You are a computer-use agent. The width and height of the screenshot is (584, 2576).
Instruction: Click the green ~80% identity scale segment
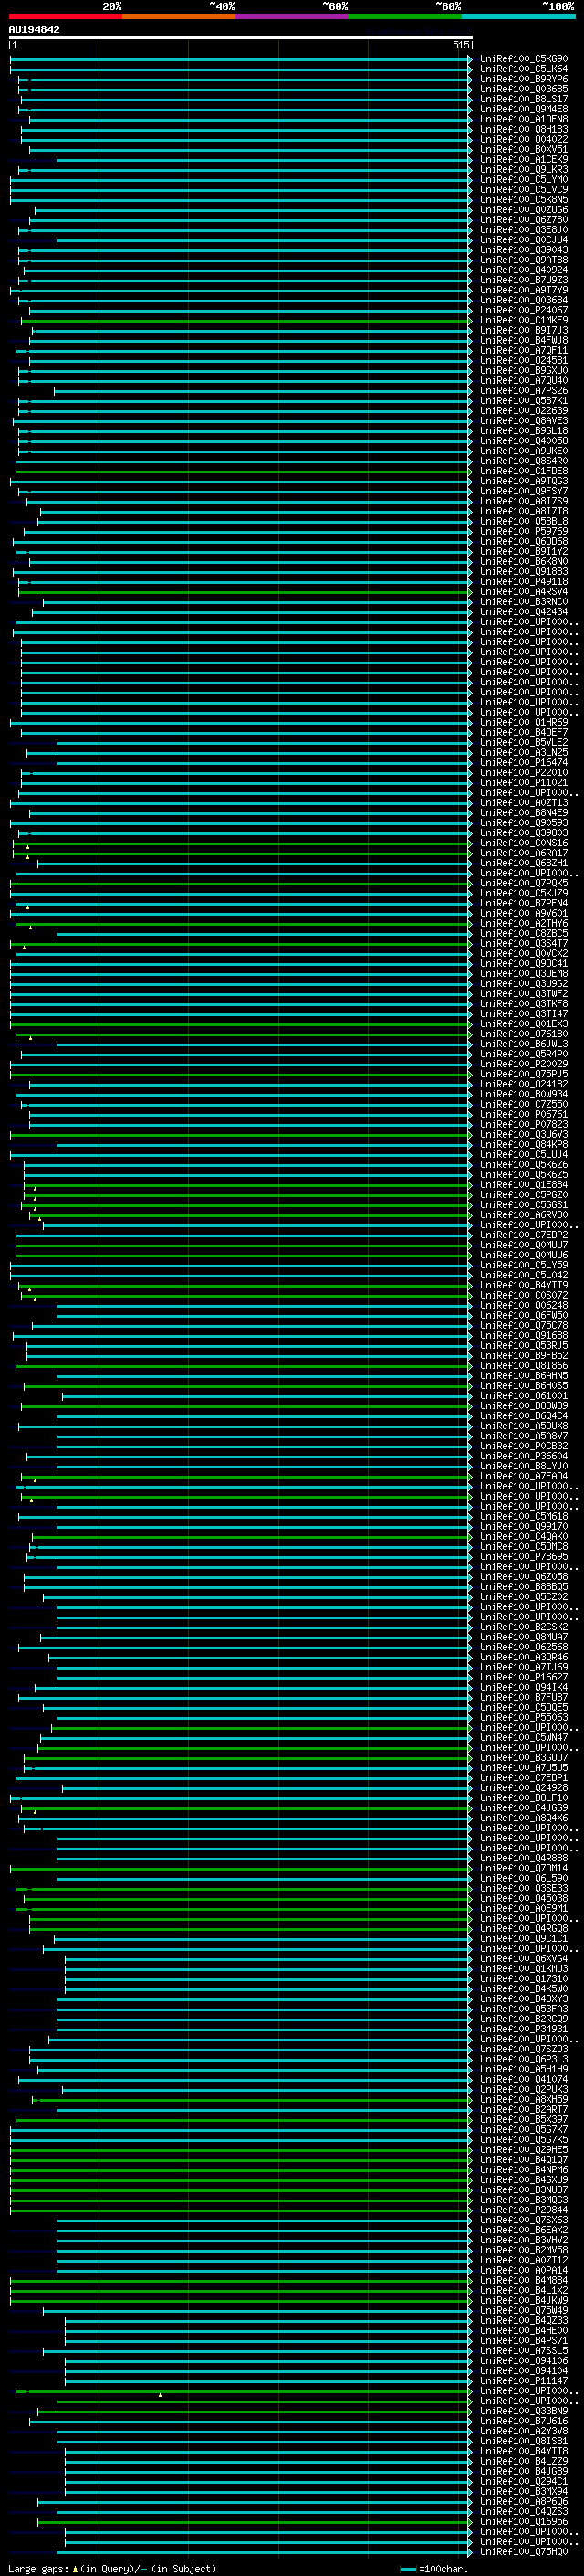pos(405,16)
